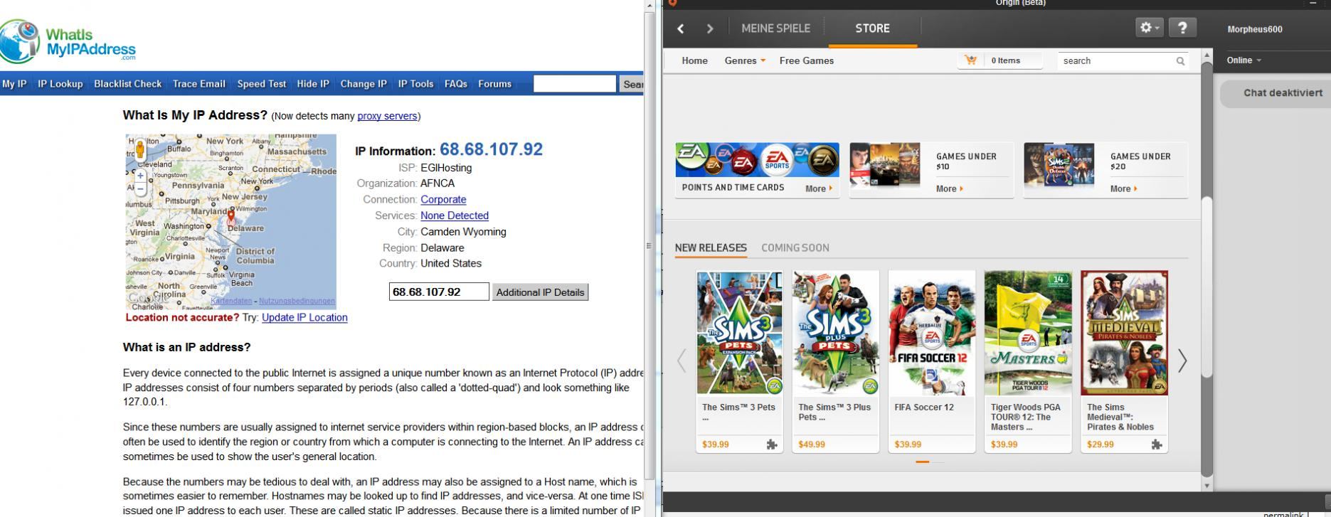
Task: Click the Games Under $10 thumbnail
Action: coord(885,164)
